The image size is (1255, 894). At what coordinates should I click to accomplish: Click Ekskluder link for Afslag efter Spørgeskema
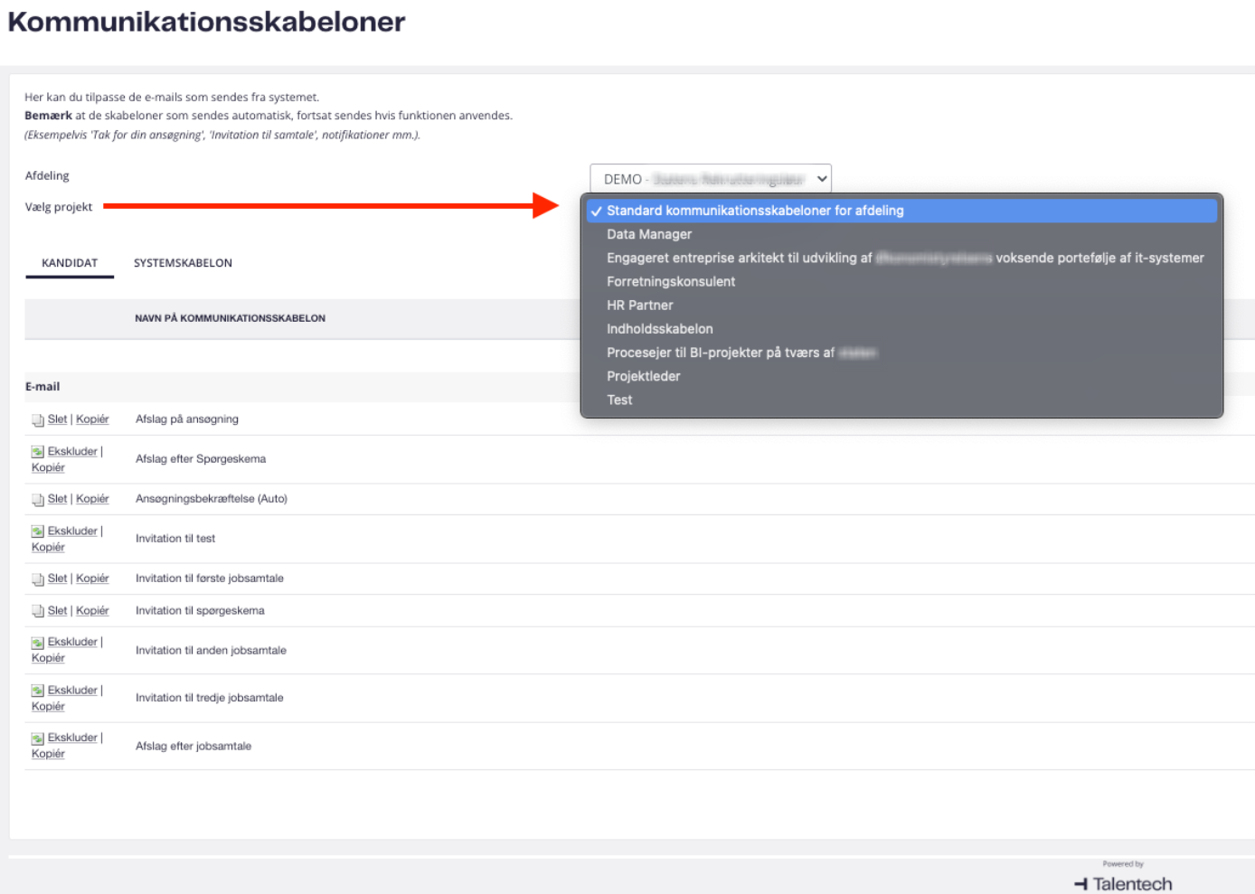[72, 452]
